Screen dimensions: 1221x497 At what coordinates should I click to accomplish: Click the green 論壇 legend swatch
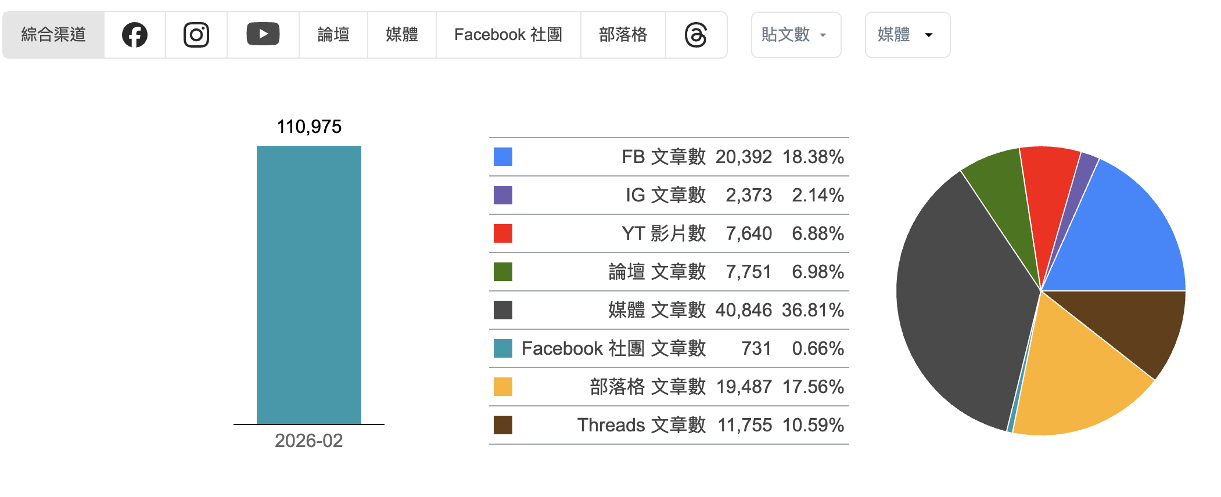(503, 272)
